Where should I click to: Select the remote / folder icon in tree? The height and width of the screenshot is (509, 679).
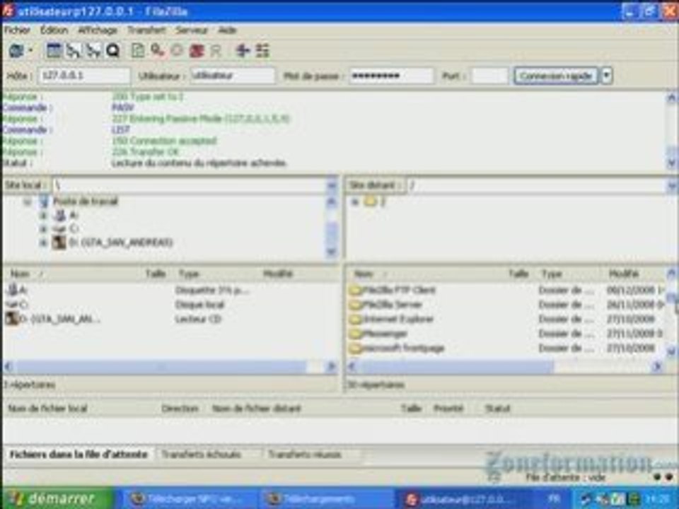(370, 201)
